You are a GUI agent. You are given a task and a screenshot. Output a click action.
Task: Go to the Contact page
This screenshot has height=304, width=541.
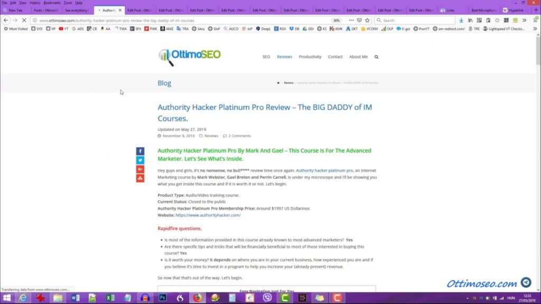click(x=335, y=57)
